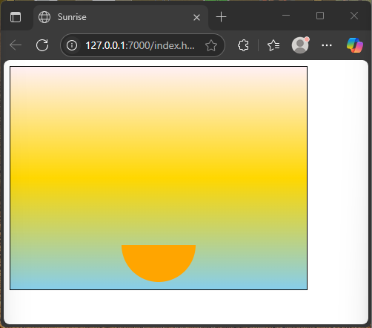Go back with the back arrow

16,45
